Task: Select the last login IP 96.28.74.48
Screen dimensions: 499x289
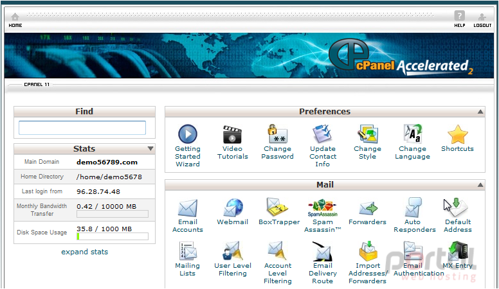Action: click(98, 192)
